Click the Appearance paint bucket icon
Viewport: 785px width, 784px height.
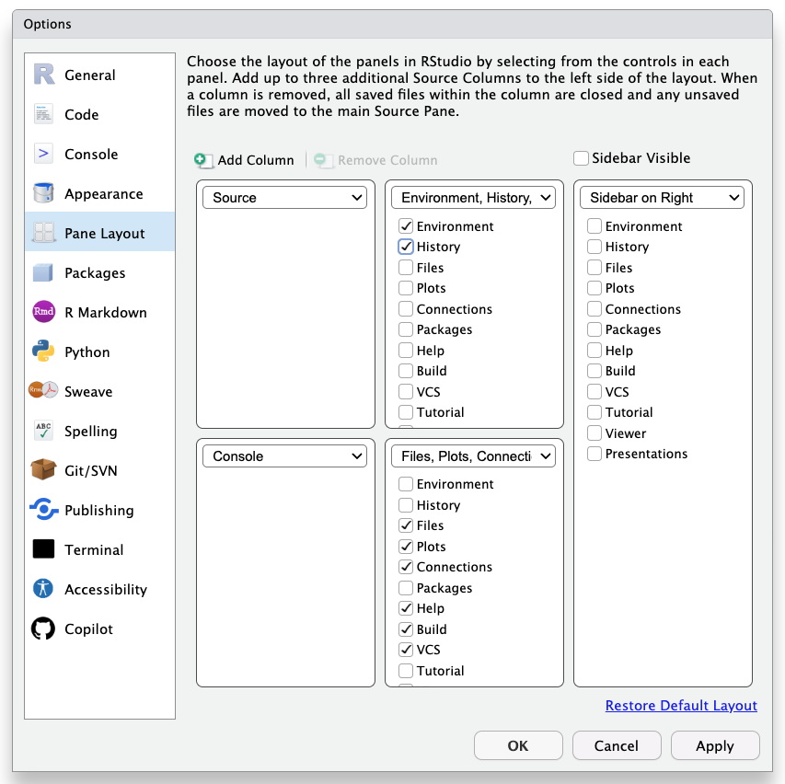click(43, 193)
